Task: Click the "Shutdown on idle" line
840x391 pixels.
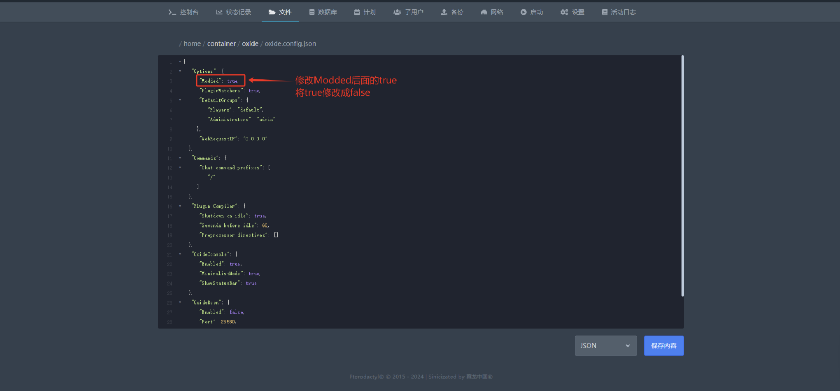Action: pos(233,216)
